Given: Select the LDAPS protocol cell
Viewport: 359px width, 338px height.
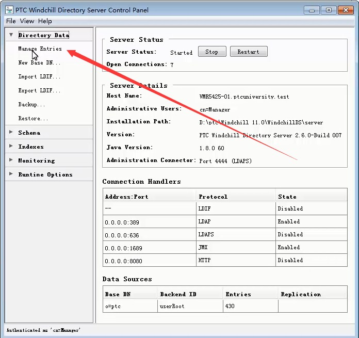Looking at the screenshot, I should (x=236, y=234).
